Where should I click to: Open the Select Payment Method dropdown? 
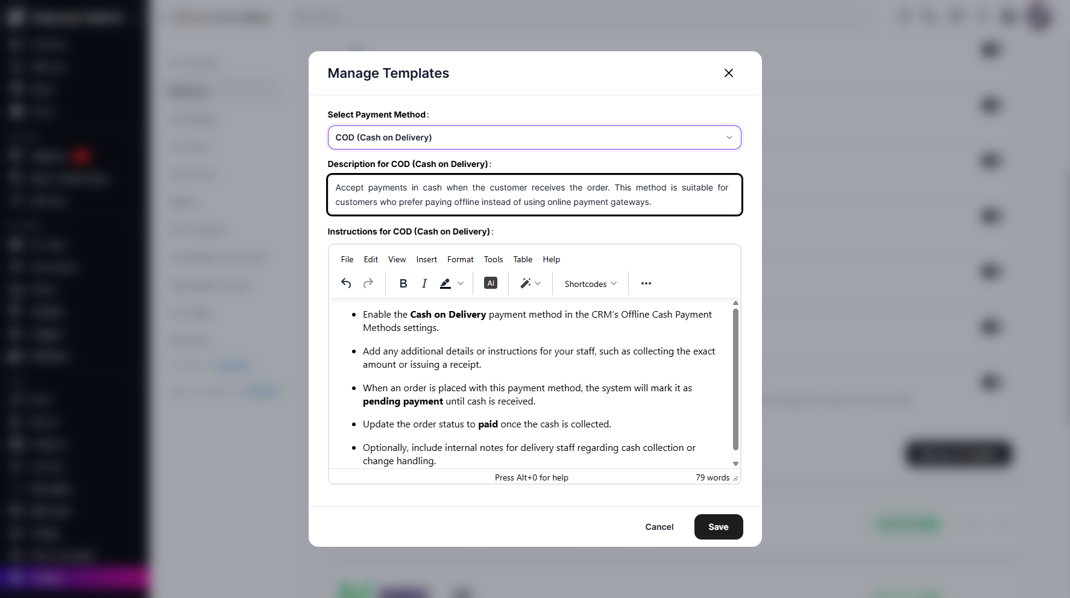tap(534, 137)
